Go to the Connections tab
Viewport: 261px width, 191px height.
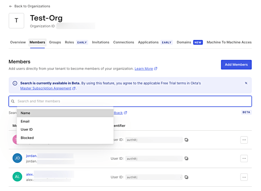click(x=124, y=42)
